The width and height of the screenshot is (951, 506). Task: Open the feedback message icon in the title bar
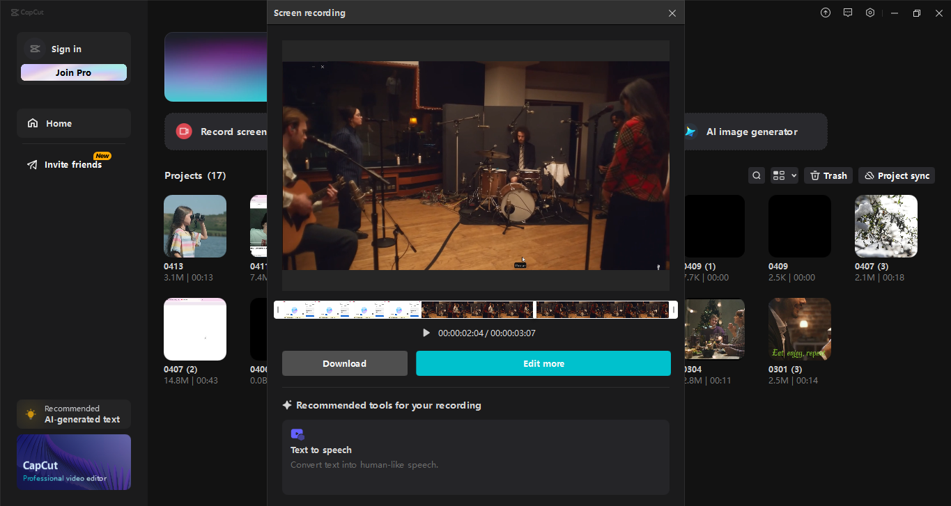coord(848,13)
